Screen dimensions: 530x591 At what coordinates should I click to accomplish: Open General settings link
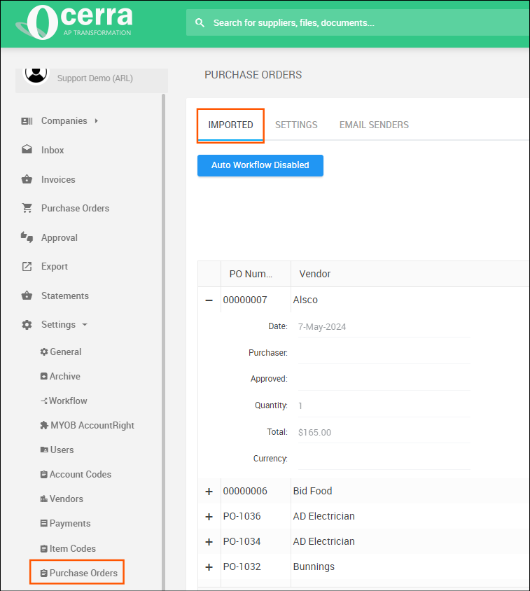[x=66, y=352]
